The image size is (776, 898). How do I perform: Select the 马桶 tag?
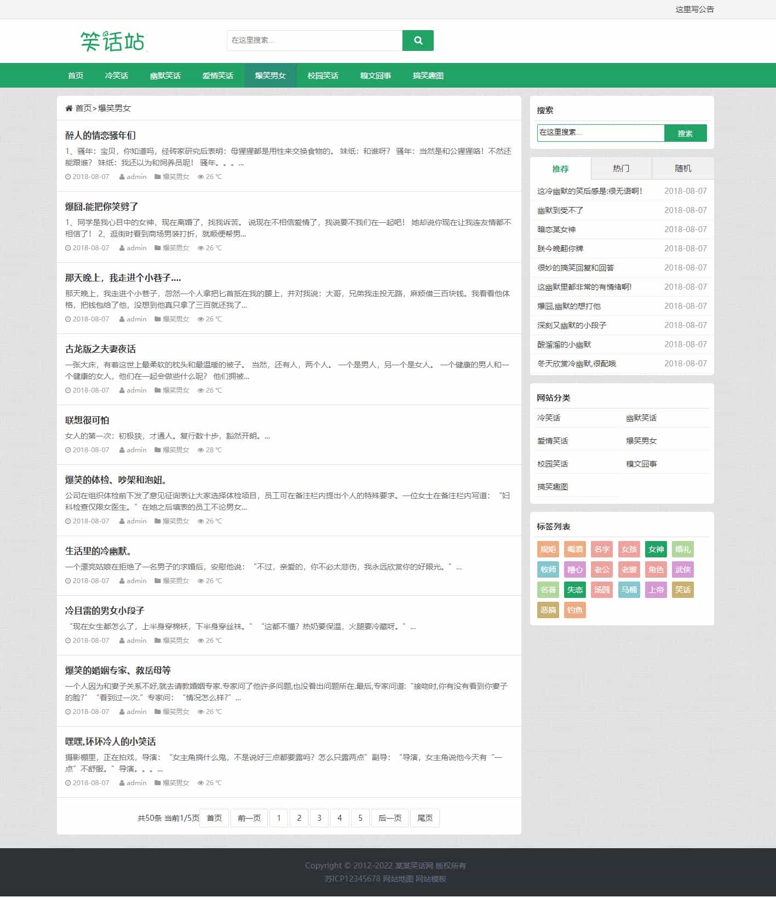[x=629, y=590]
